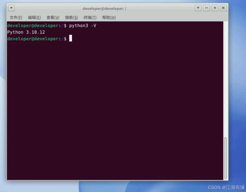The image size is (246, 192).
Task: Click the window title 'developer@developer: /'
Action: coord(105,9)
